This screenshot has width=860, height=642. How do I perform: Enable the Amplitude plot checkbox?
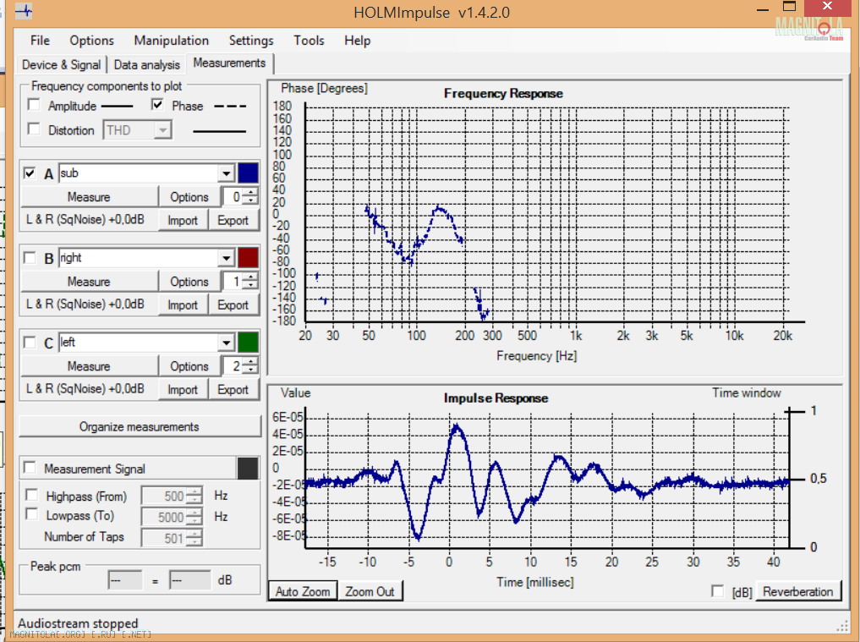tap(34, 105)
